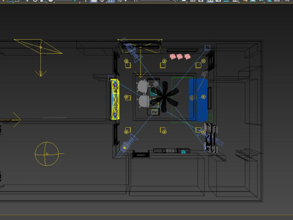Select the black-and-white rack in bottom-right corner
The image size is (293, 220).
[x=211, y=137]
